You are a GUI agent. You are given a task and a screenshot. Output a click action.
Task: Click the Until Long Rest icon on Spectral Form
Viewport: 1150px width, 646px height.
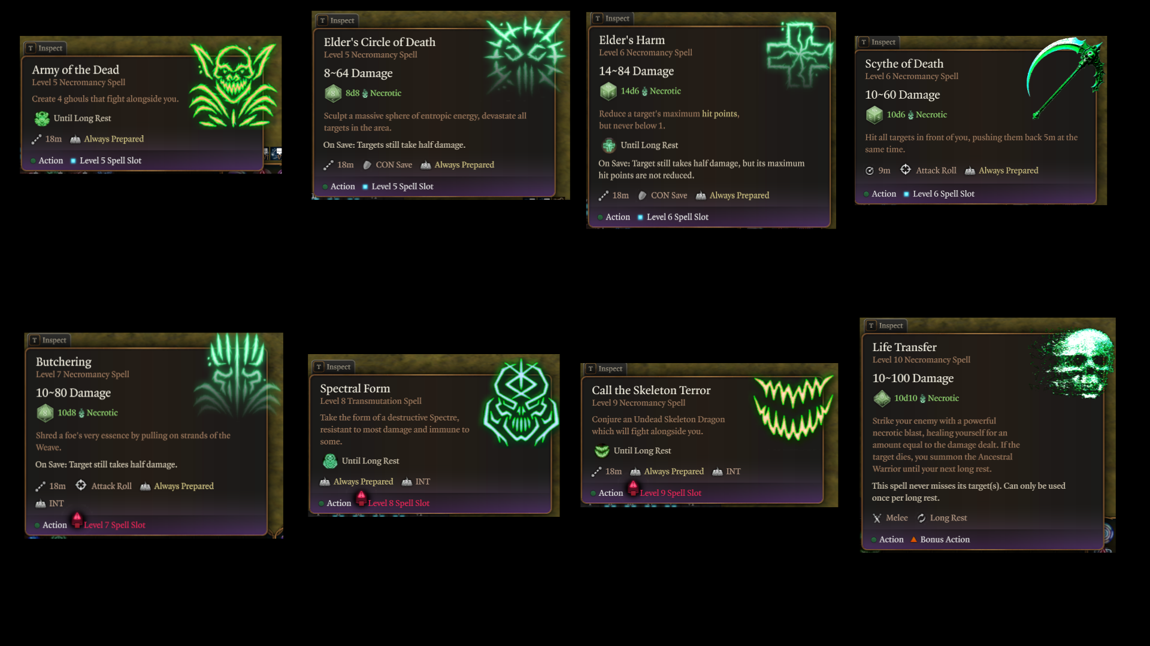point(330,461)
